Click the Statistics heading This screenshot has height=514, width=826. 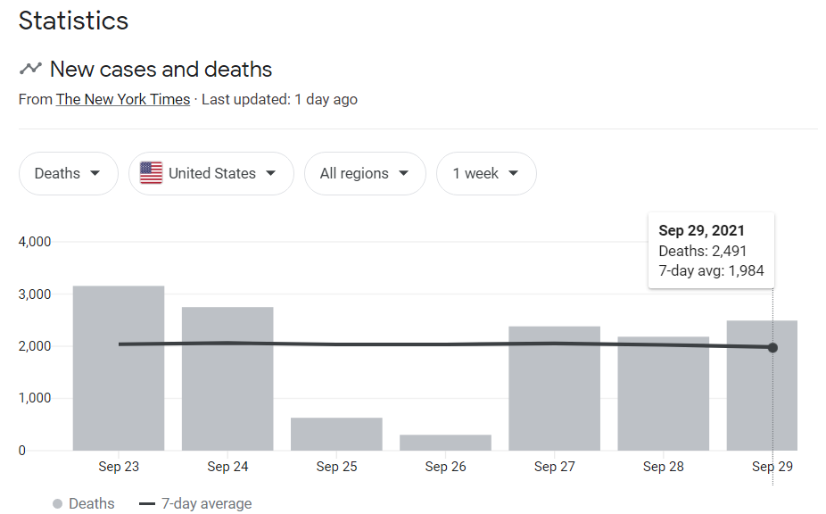tap(73, 21)
